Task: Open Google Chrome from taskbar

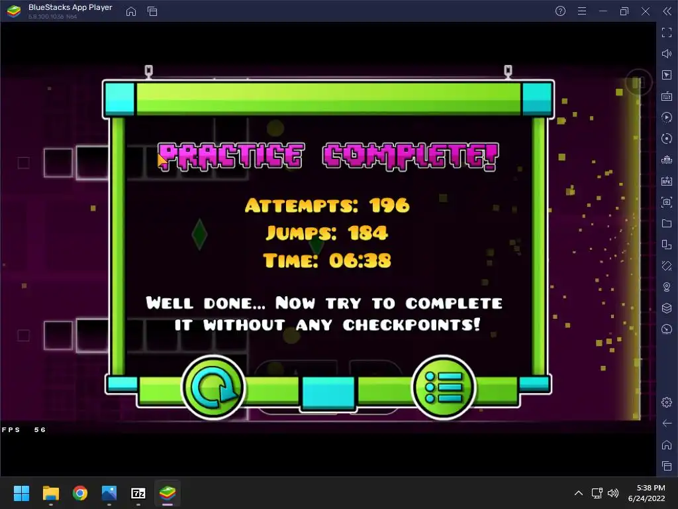Action: click(x=80, y=493)
